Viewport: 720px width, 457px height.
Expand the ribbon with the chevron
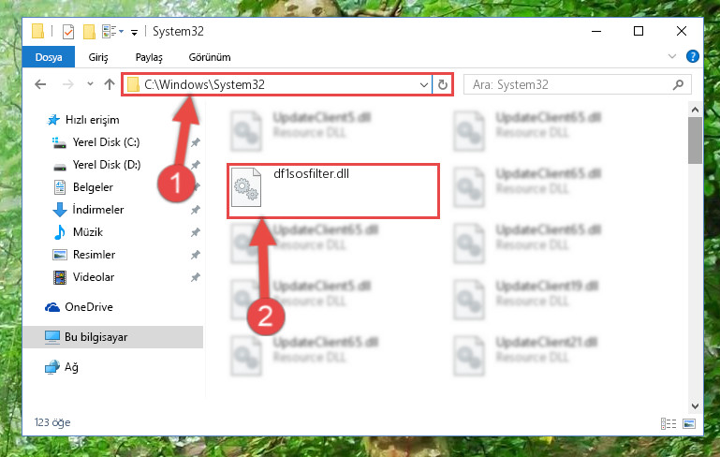coord(672,56)
